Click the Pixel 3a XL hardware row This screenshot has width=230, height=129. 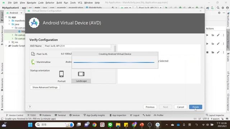51,54
